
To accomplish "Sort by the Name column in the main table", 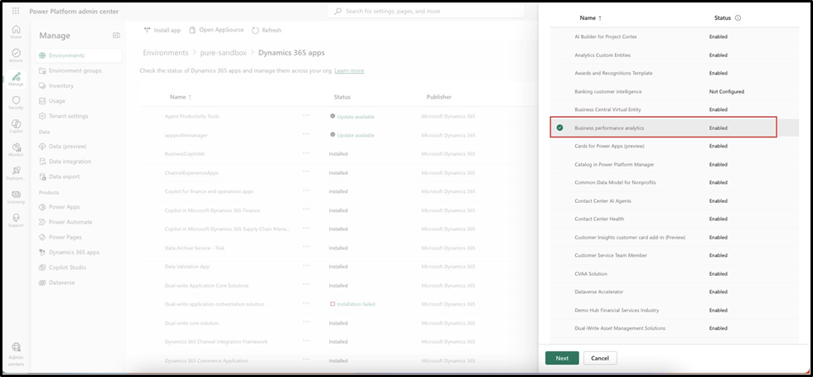I will tap(181, 97).
